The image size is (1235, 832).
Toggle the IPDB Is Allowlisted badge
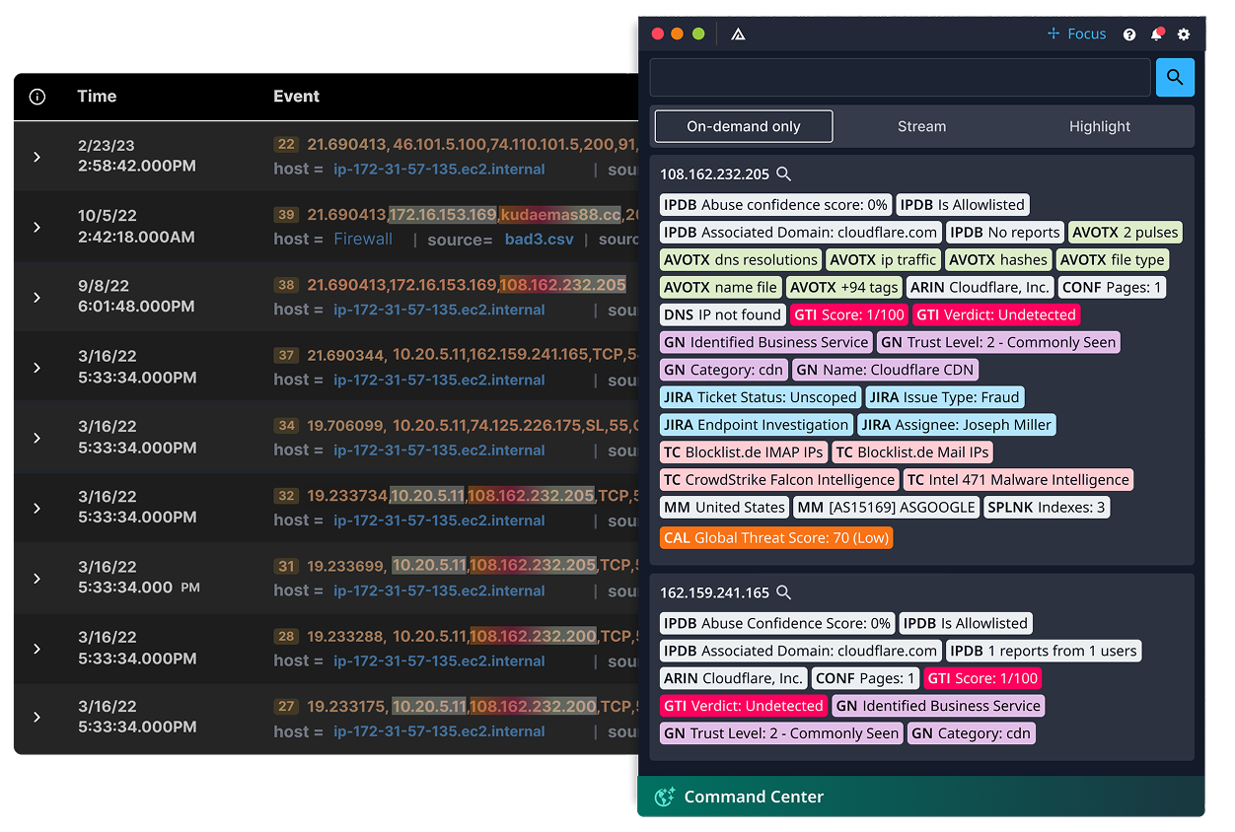click(x=963, y=204)
